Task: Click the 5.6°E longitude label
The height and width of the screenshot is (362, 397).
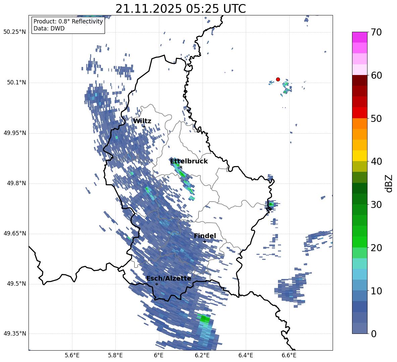Action: click(x=72, y=355)
